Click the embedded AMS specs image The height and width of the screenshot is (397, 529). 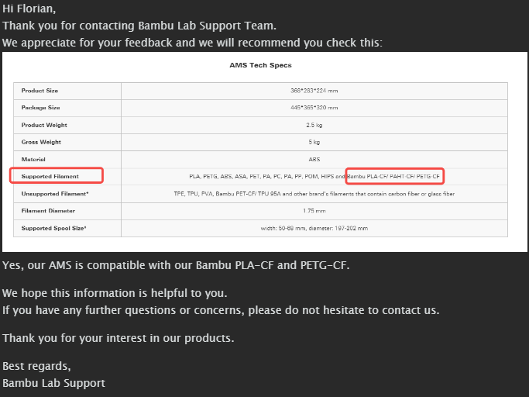[x=265, y=152]
